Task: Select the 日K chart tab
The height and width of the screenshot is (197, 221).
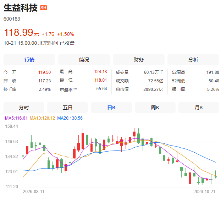Action: click(x=111, y=108)
